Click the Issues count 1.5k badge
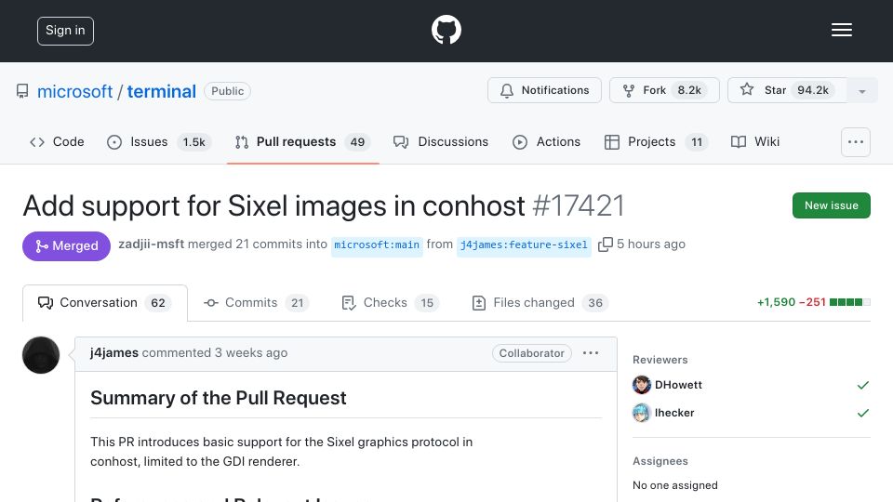Screen dimensions: 893x502 click(193, 141)
